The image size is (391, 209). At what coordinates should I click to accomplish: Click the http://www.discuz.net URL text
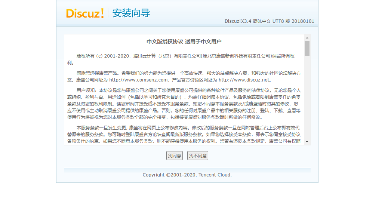click(x=244, y=80)
